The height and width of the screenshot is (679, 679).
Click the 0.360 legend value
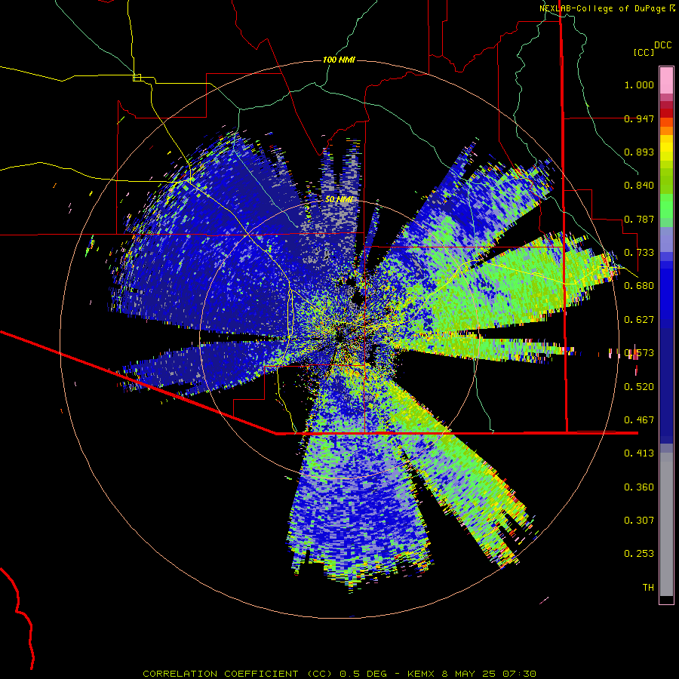639,487
